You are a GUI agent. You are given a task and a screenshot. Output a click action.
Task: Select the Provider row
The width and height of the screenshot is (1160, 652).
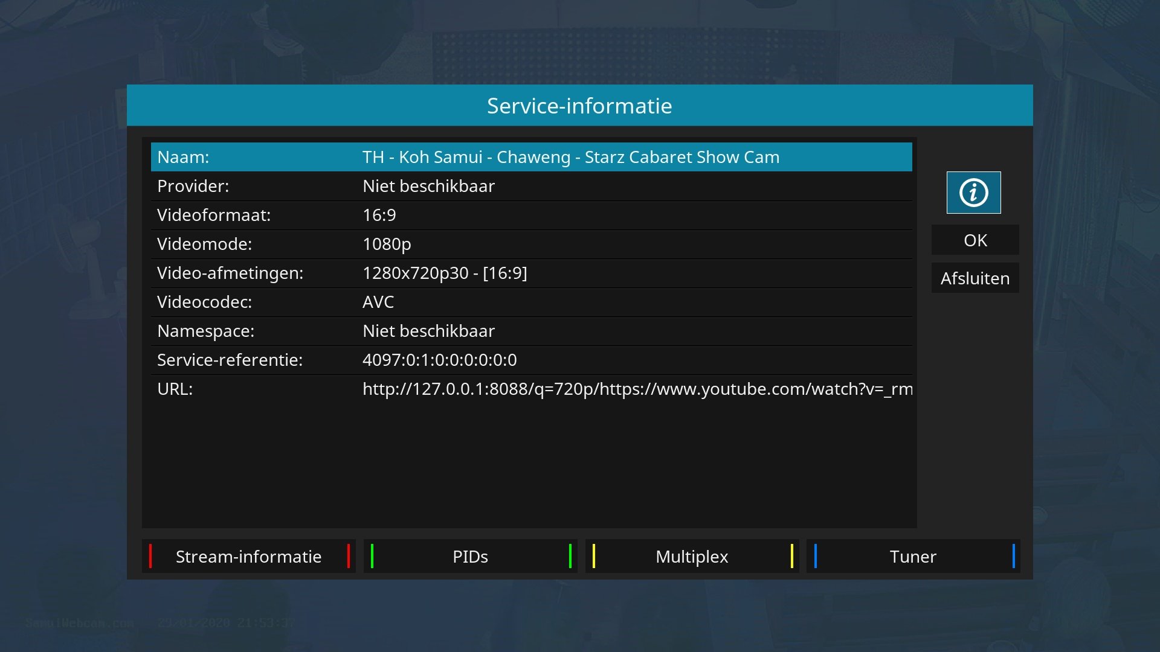[530, 186]
